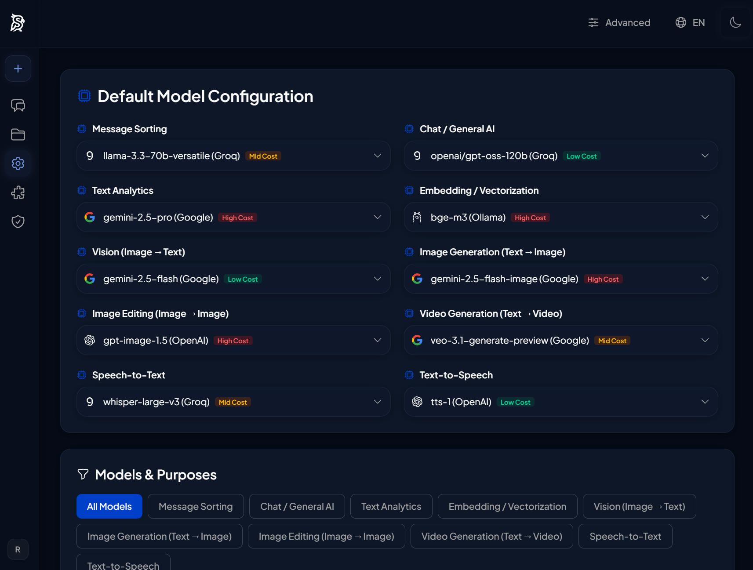Filter by Chat / General AI purpose
The height and width of the screenshot is (570, 753).
pos(297,506)
